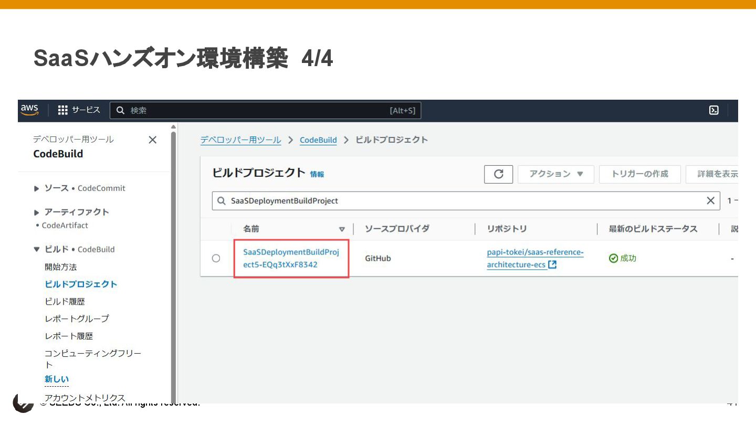Open Getting started under Build
Screen dimensions: 756x425
click(61, 267)
